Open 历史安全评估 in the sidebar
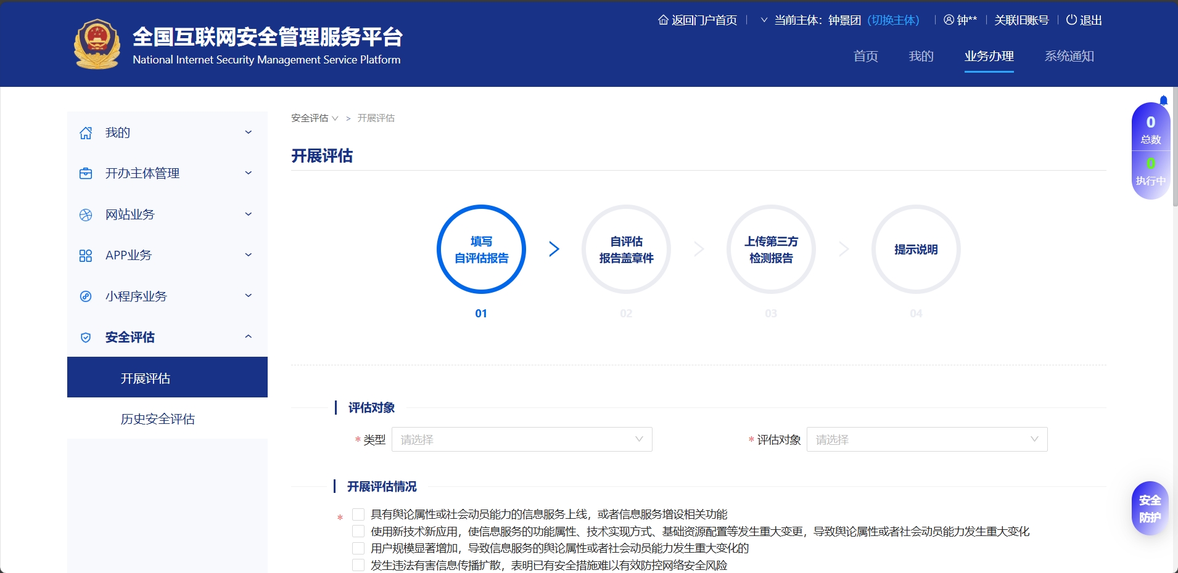Viewport: 1178px width, 573px height. click(x=158, y=419)
